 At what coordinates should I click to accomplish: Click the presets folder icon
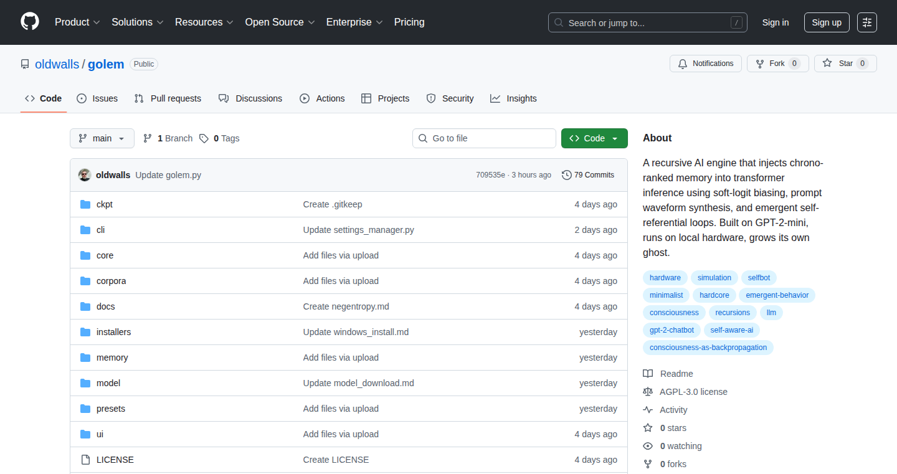click(85, 409)
